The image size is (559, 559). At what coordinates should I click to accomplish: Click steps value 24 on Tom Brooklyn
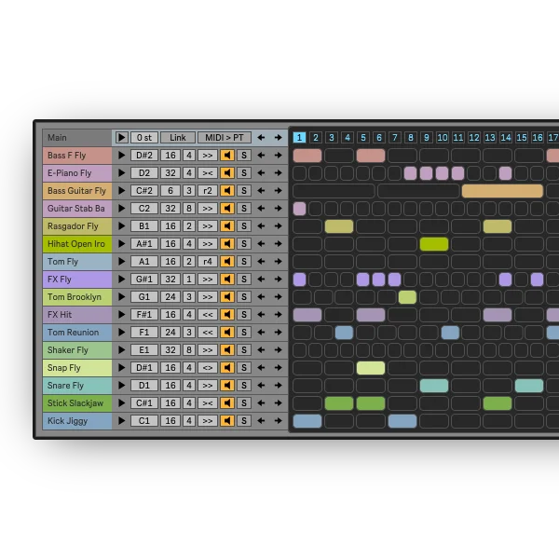170,297
